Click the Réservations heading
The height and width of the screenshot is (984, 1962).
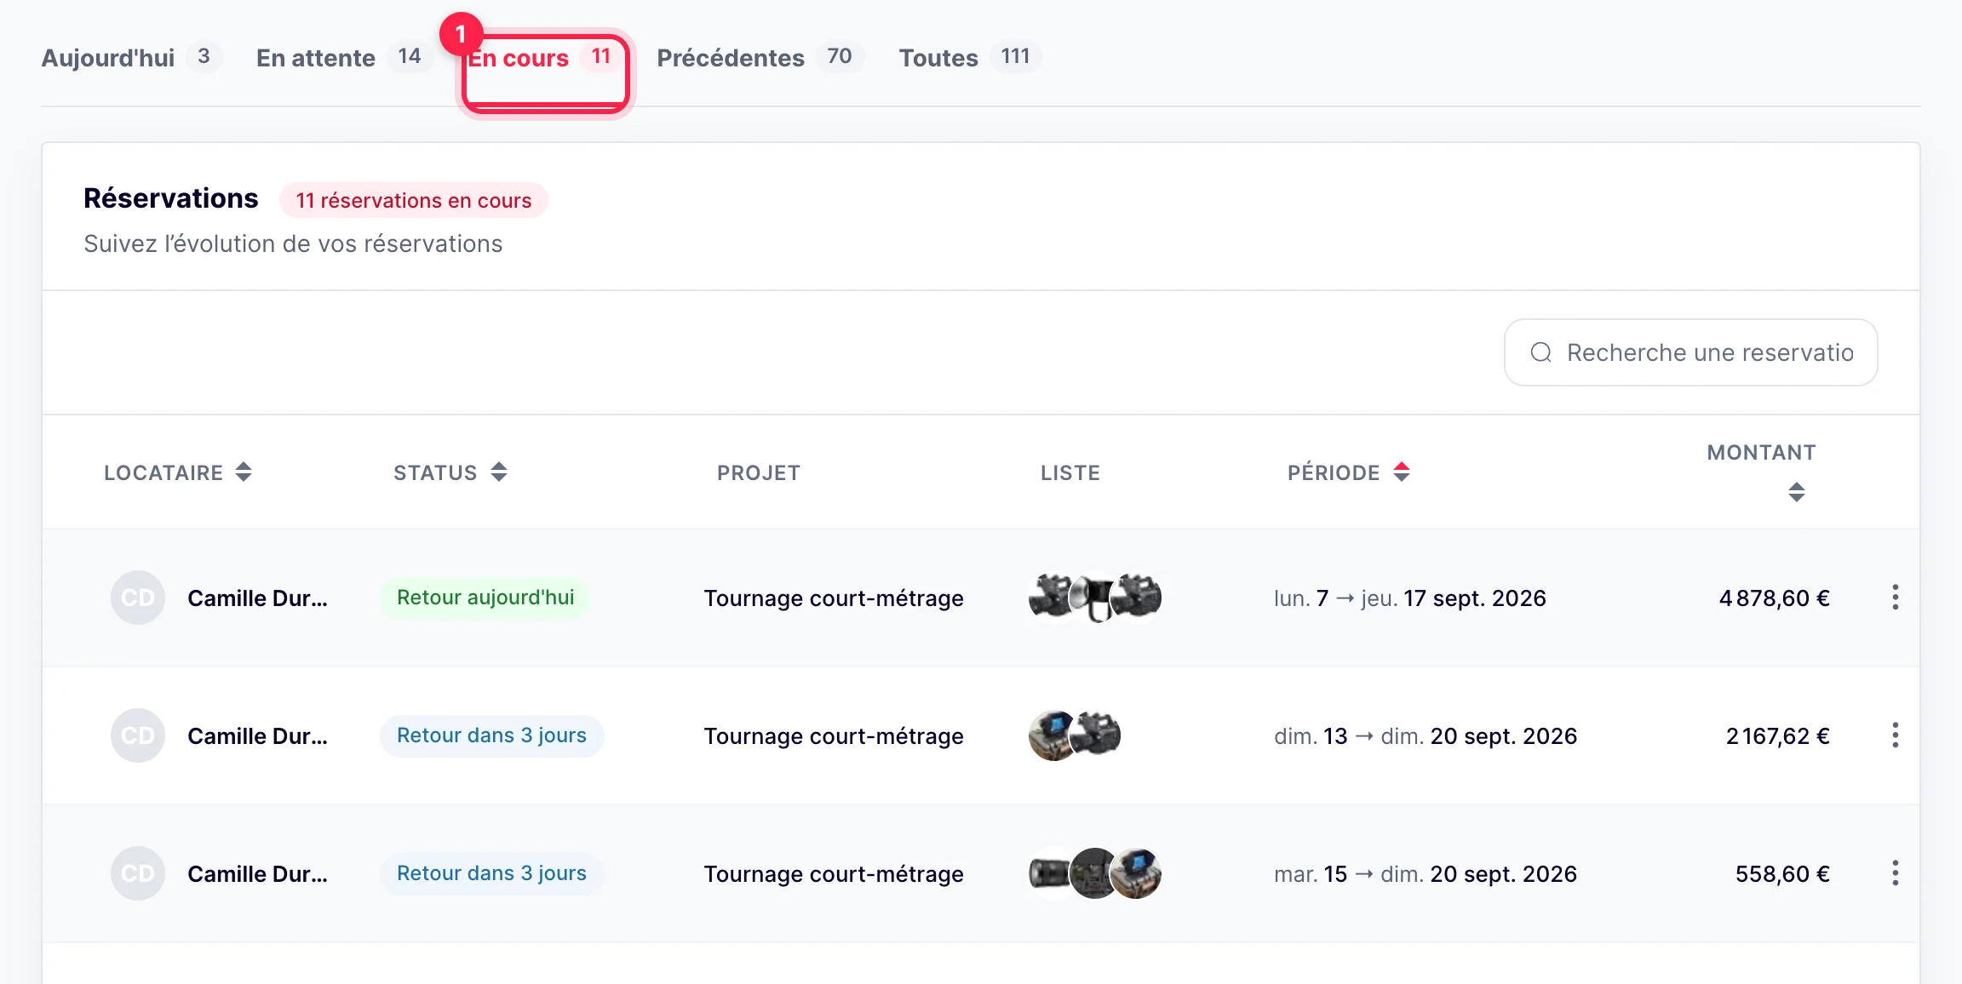(x=171, y=198)
